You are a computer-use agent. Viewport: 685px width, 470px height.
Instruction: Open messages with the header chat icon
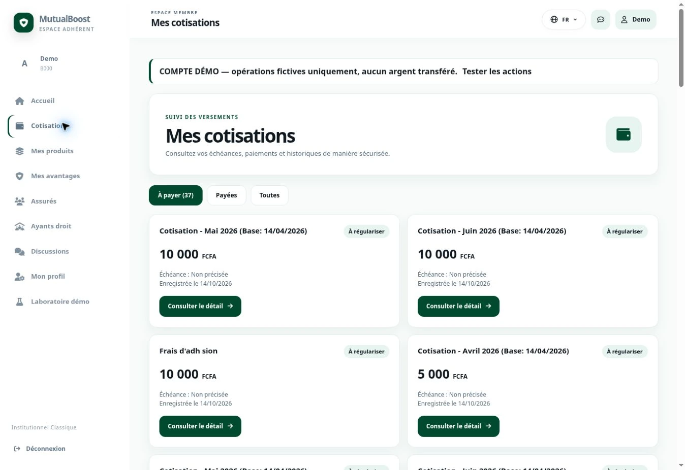(x=601, y=20)
